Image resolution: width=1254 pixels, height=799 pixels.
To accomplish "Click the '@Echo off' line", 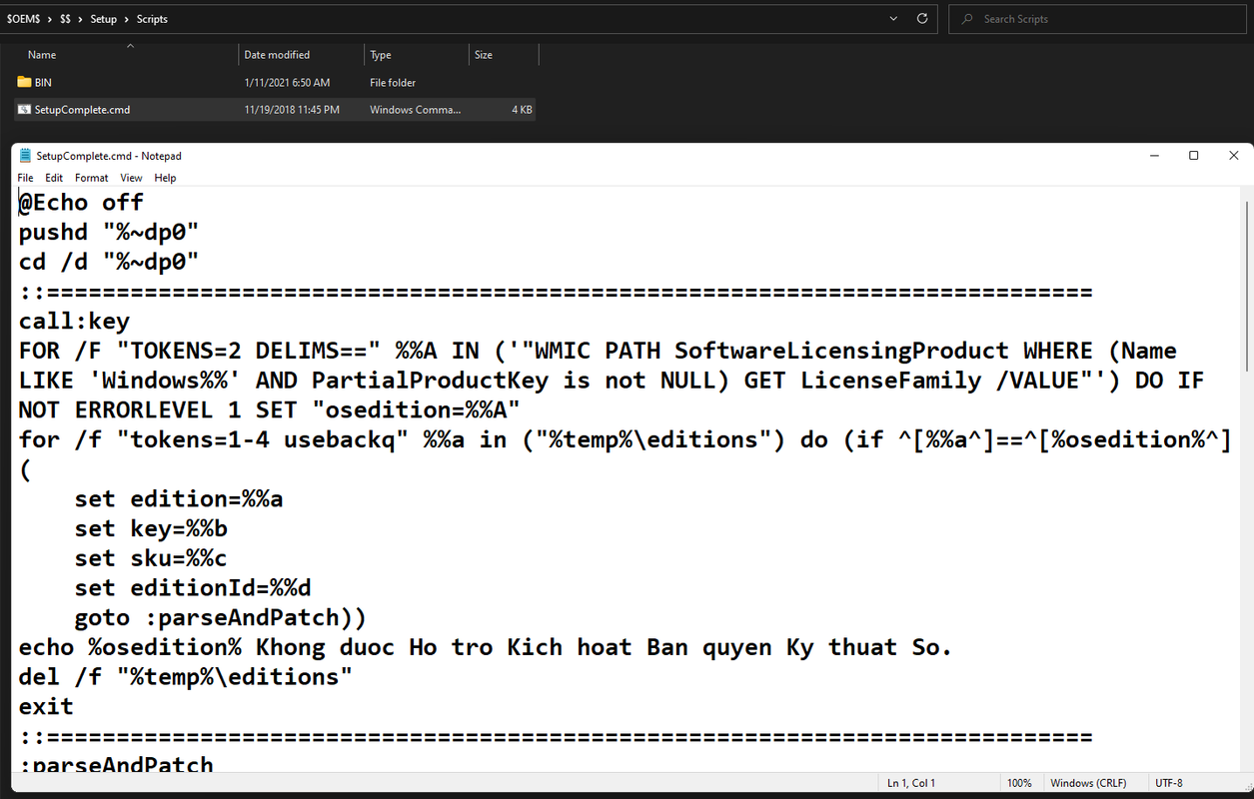I will (x=81, y=203).
